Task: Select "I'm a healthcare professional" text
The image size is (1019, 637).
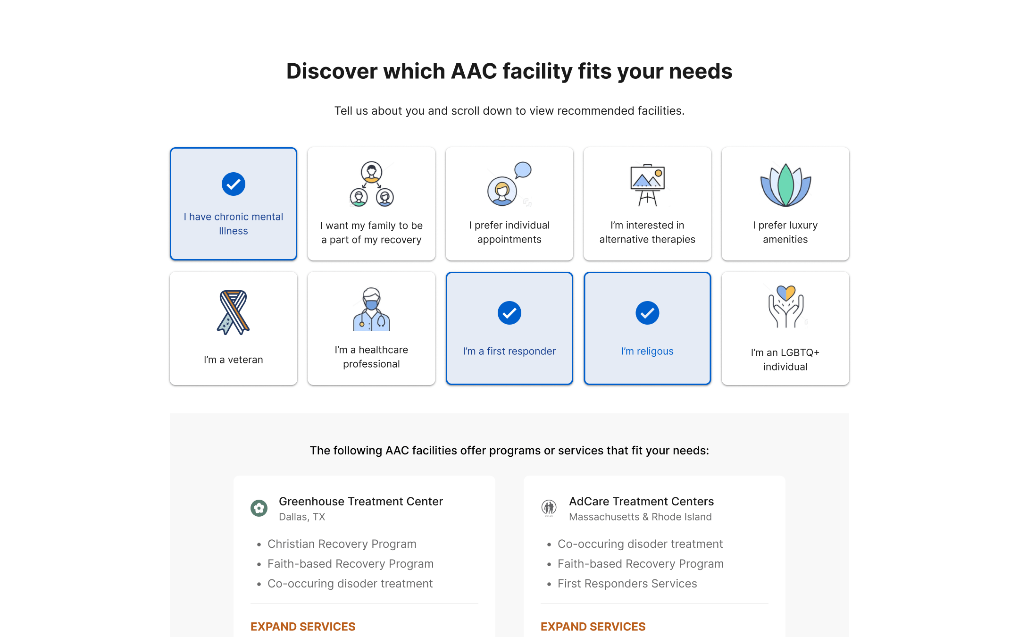Action: coord(372,357)
